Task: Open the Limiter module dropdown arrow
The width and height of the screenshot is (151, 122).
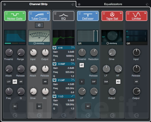Action: point(145,13)
